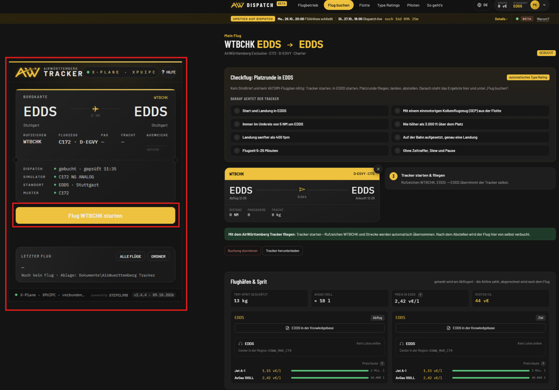Click Buchung stornieren

(x=243, y=251)
